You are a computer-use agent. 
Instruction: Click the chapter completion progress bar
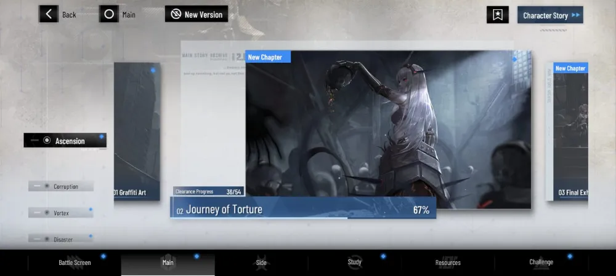point(303,218)
